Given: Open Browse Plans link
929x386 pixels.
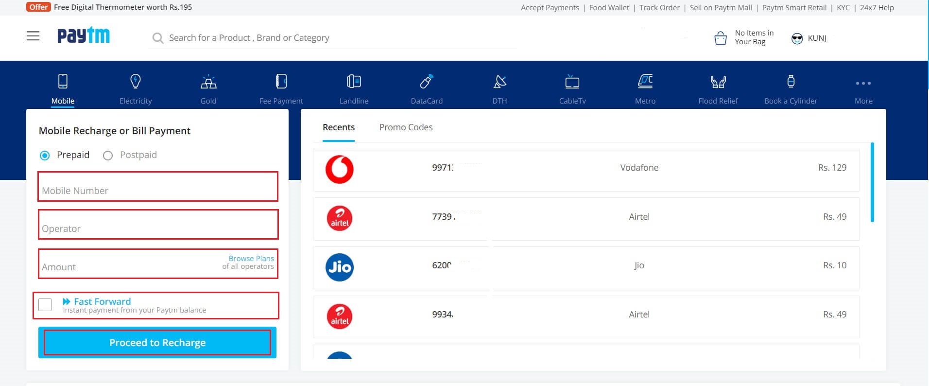Looking at the screenshot, I should click(x=251, y=258).
